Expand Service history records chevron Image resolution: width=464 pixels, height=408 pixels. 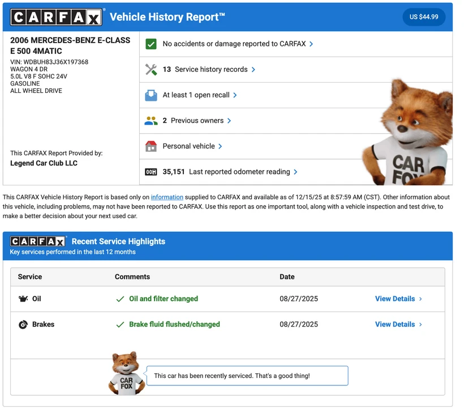254,70
